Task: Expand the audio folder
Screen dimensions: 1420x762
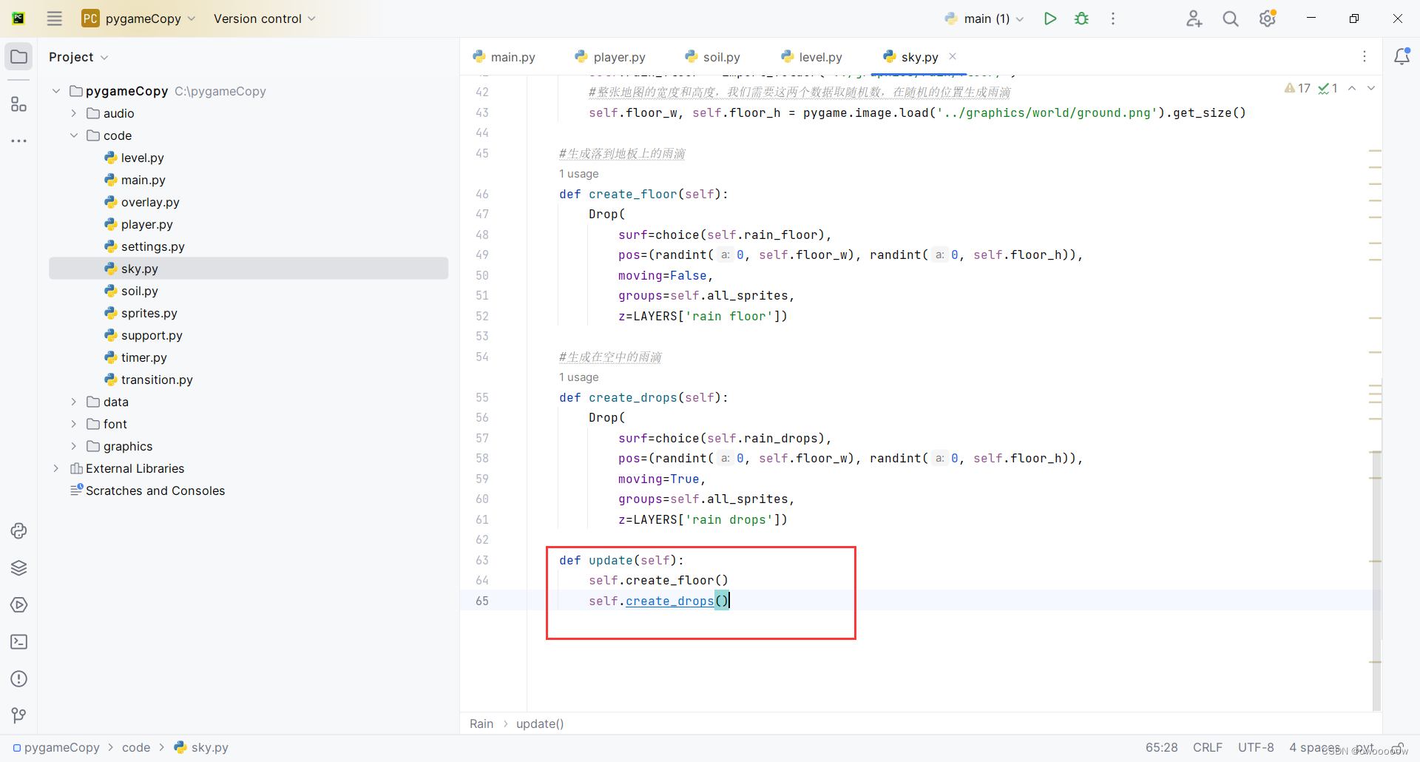Action: (74, 113)
